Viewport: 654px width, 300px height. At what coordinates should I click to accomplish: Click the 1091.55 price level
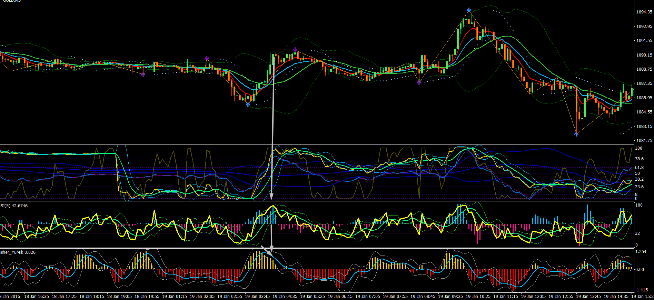(644, 41)
